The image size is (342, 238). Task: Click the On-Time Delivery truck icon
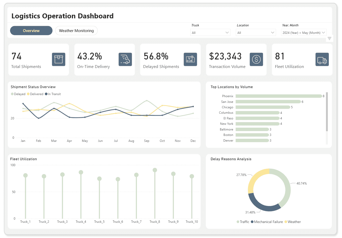click(125, 59)
